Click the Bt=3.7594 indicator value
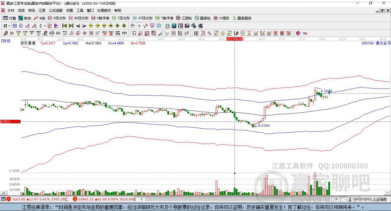 click(x=138, y=43)
